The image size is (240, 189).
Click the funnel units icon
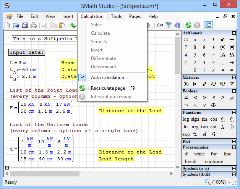[169, 25]
